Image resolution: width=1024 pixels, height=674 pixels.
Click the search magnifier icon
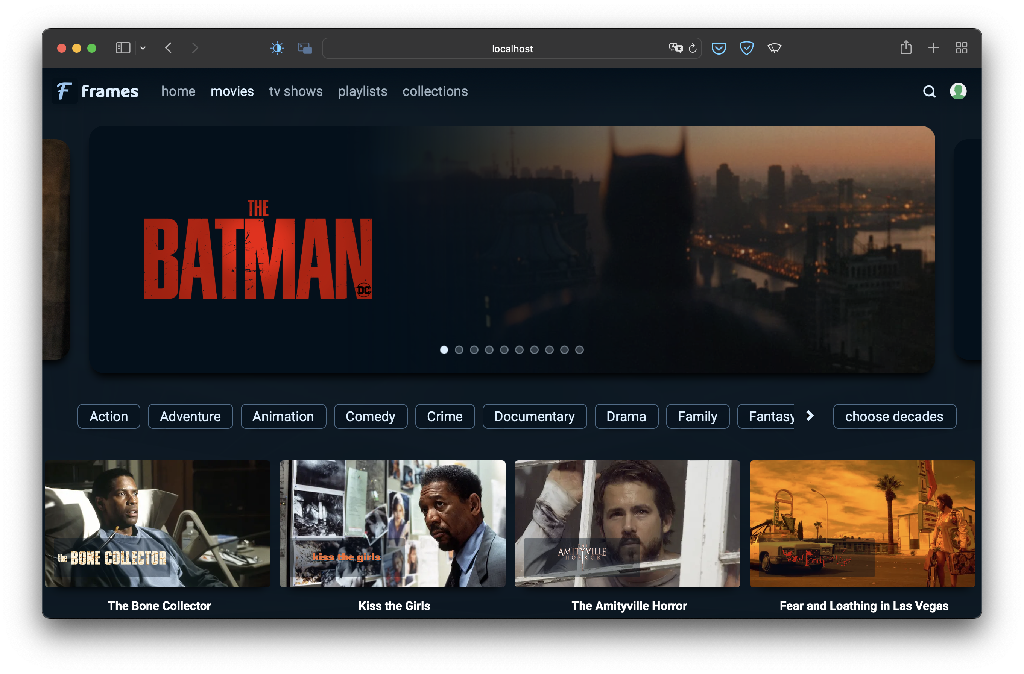click(x=929, y=91)
